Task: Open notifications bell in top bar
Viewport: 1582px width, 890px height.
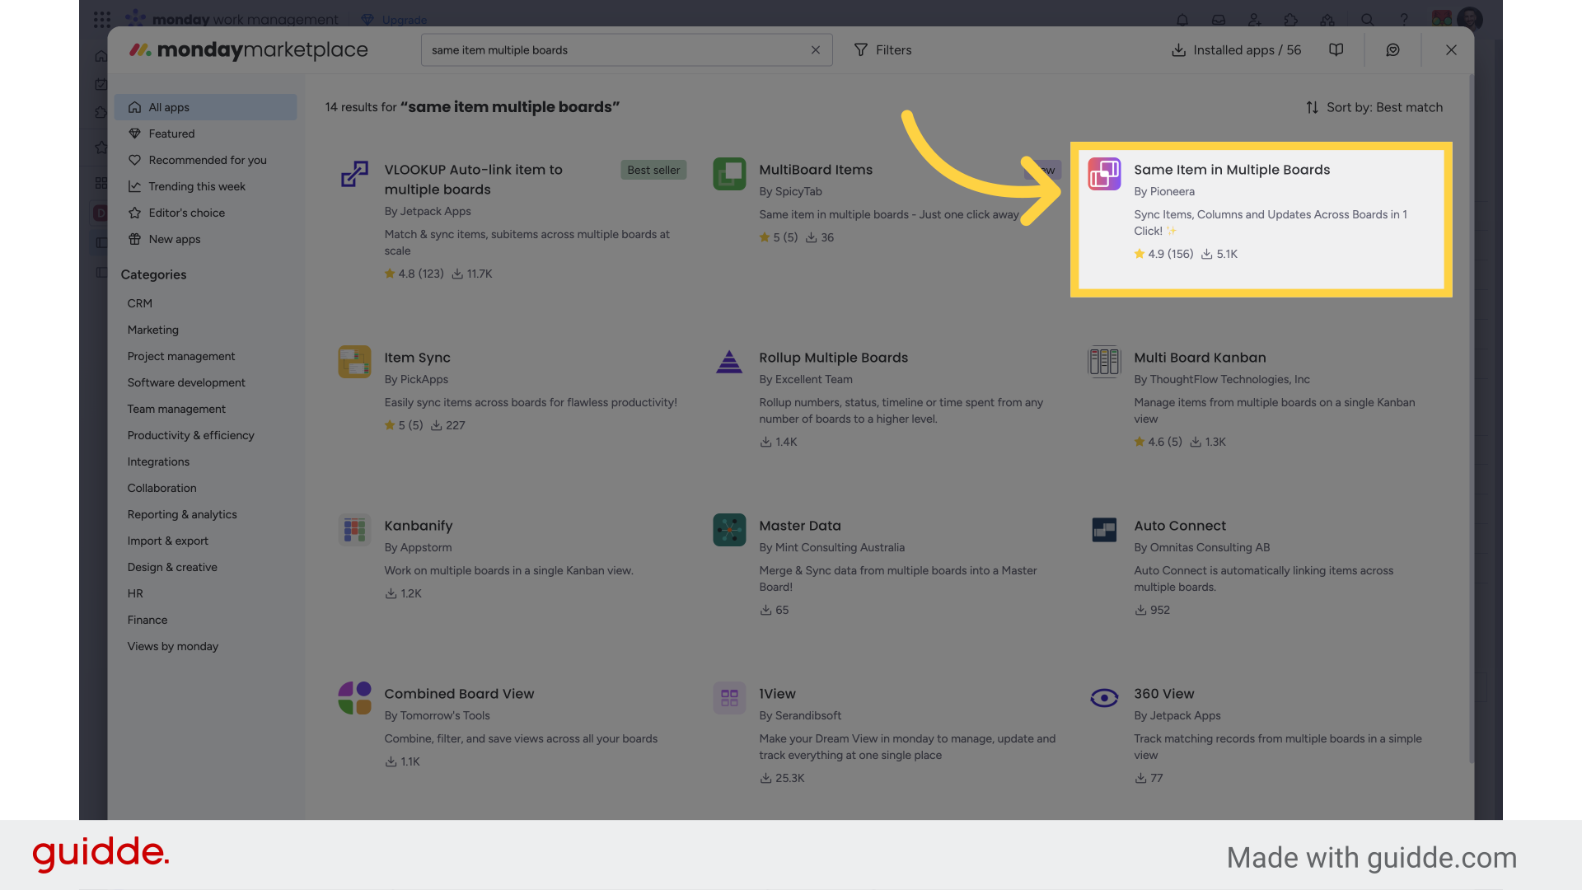Action: pos(1182,20)
